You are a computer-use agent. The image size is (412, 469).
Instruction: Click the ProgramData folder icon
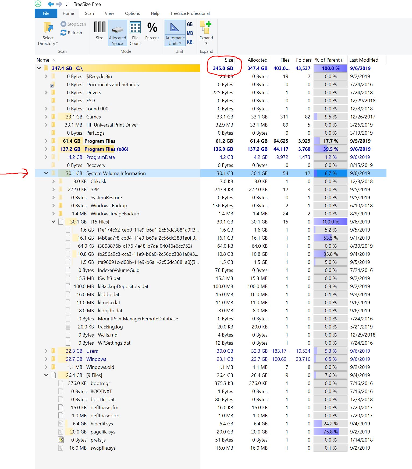pos(53,157)
